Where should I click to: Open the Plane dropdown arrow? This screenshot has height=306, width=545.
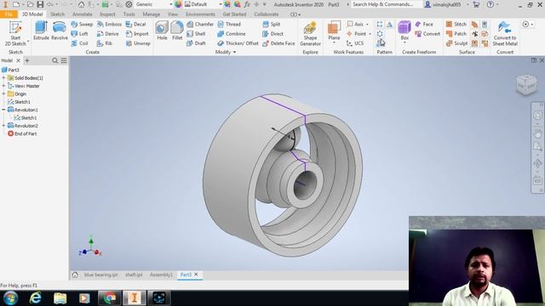point(334,42)
